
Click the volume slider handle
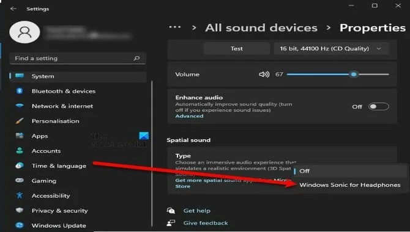tap(354, 74)
